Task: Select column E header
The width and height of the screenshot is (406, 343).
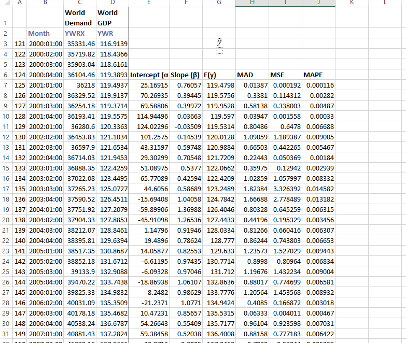Action: point(149,3)
